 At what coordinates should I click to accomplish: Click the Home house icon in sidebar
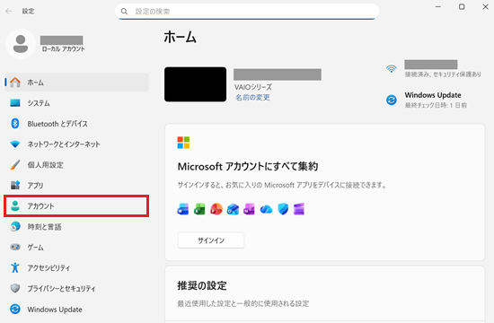click(14, 83)
